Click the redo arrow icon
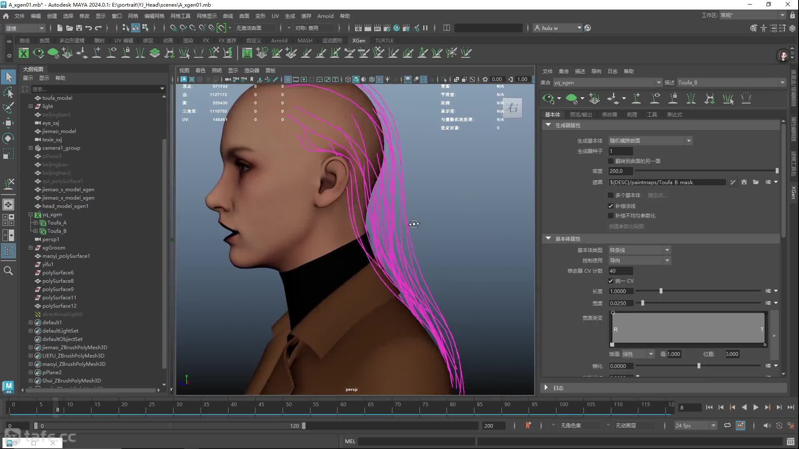Viewport: 799px width, 449px height. [x=98, y=28]
